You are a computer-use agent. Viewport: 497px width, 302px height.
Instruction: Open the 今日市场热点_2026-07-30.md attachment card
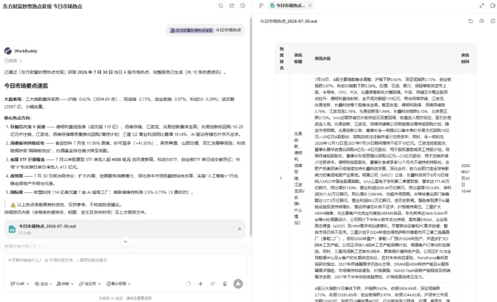coord(125,229)
